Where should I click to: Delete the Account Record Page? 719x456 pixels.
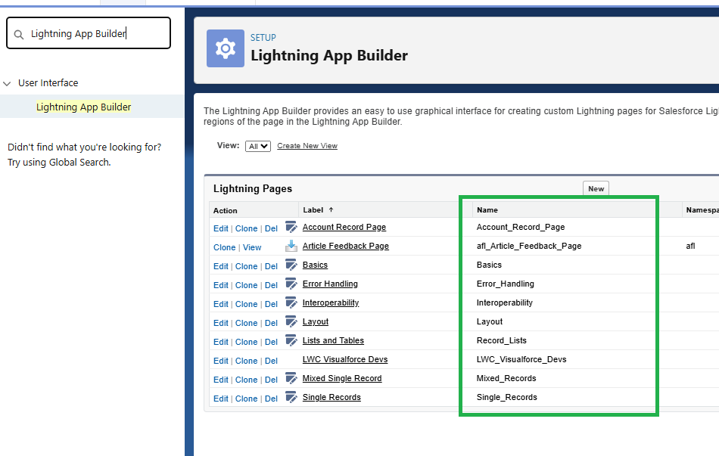click(271, 228)
